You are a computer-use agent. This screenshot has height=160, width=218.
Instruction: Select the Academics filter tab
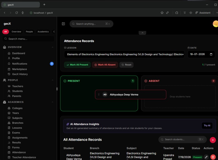pyautogui.click(x=43, y=32)
